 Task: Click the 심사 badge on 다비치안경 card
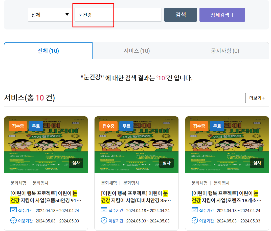click(x=167, y=163)
